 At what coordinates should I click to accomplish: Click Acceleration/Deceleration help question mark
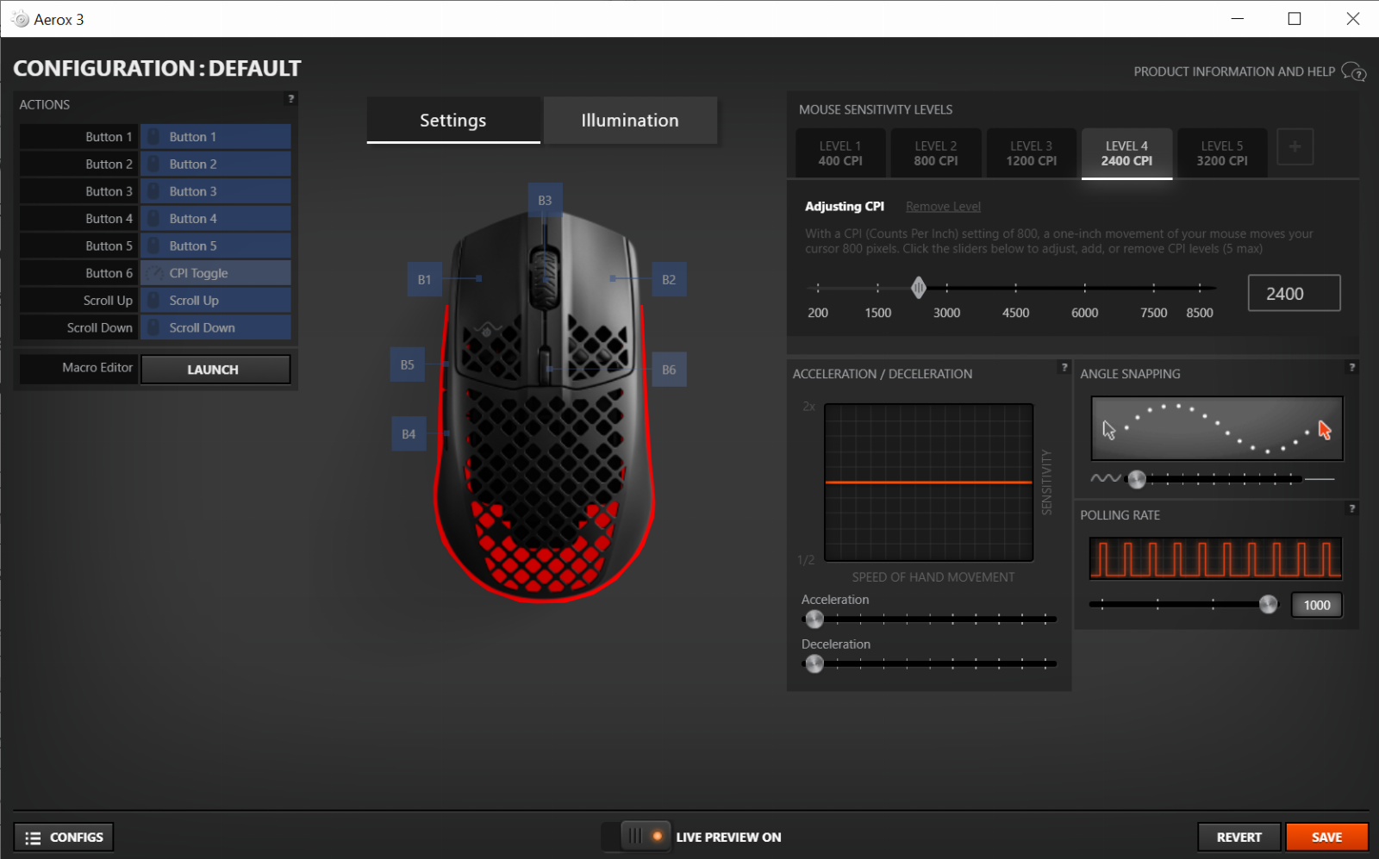coord(1064,367)
